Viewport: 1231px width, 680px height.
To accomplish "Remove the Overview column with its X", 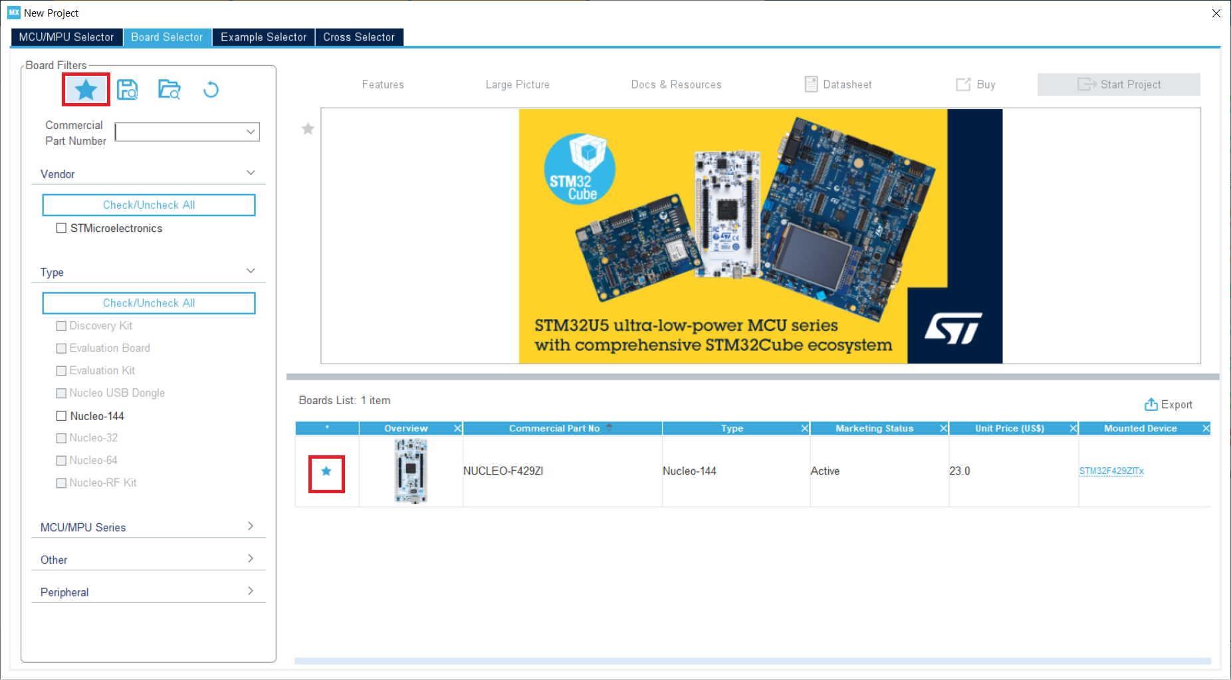I will point(457,429).
